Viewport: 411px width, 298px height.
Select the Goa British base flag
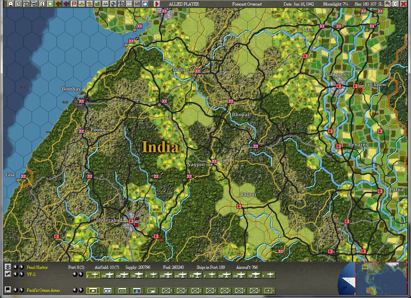[x=23, y=176]
